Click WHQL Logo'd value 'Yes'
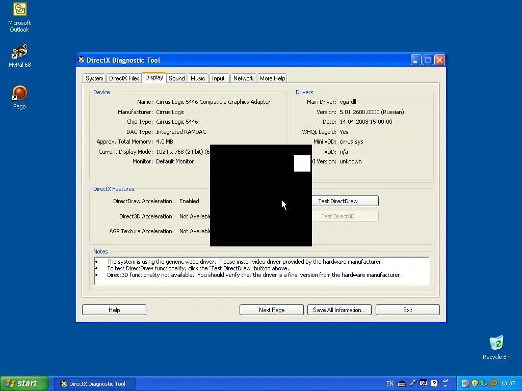The height and width of the screenshot is (391, 522). (x=344, y=132)
